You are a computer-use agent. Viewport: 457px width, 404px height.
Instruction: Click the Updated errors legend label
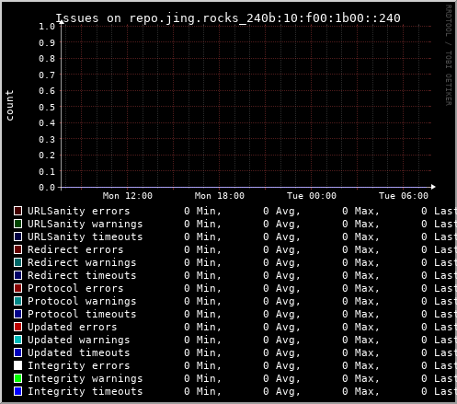[73, 327]
